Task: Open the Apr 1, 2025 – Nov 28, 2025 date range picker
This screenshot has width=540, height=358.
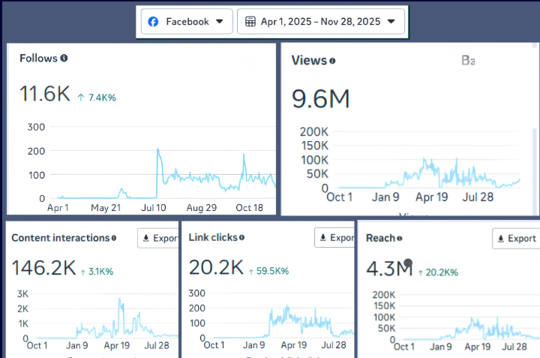Action: (321, 21)
